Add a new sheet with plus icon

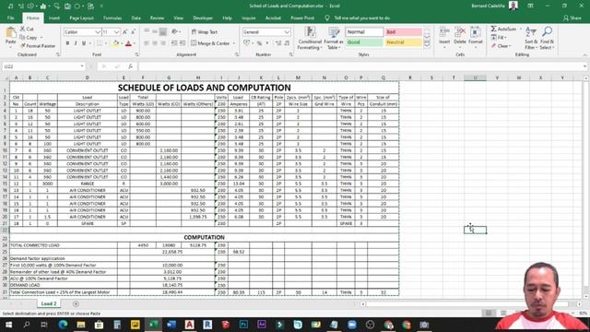pos(76,303)
